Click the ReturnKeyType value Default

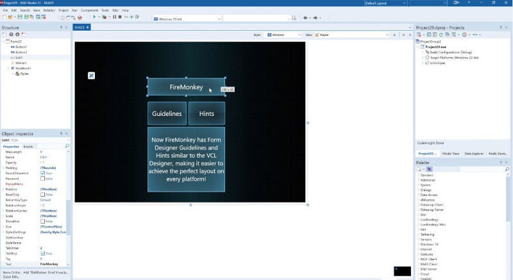(x=46, y=200)
